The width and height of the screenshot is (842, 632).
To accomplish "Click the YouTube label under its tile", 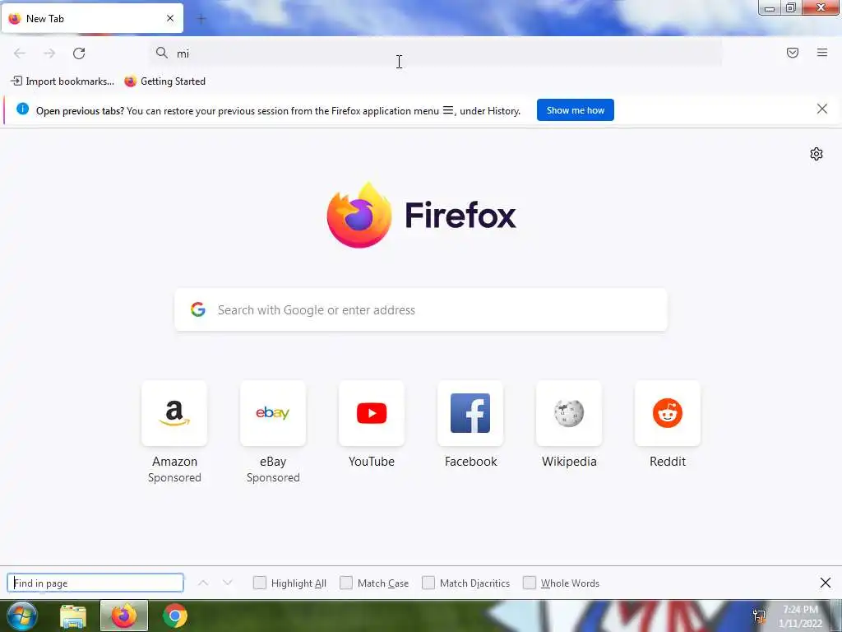I will point(372,462).
